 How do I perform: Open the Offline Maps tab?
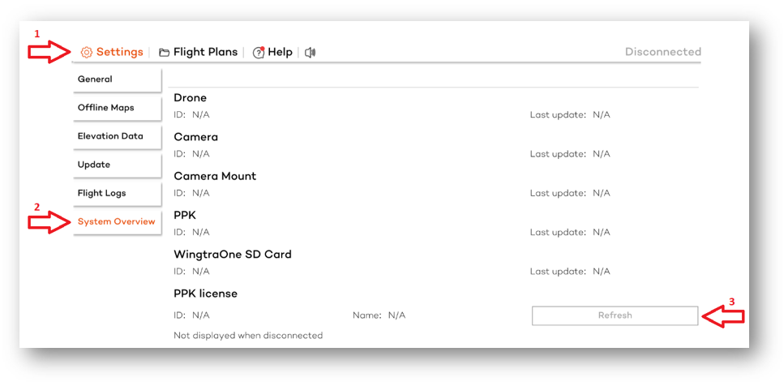117,108
